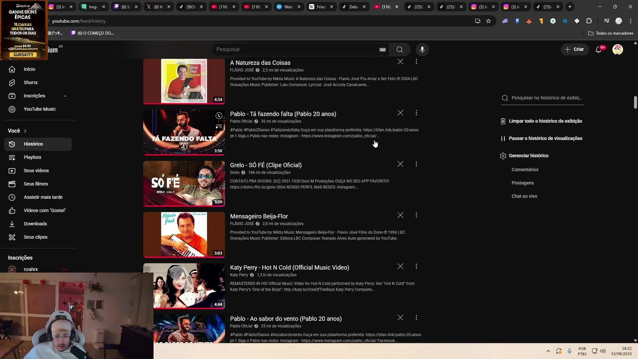Open more options for Pablo - Ao sabor do vento
This screenshot has width=638, height=359.
[416, 318]
